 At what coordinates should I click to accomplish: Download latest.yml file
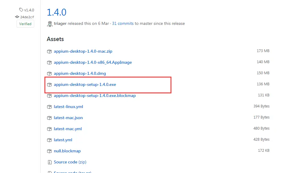63,140
